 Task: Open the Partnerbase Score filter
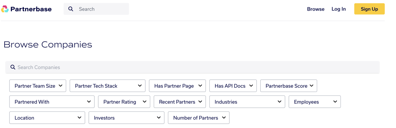click(x=289, y=86)
